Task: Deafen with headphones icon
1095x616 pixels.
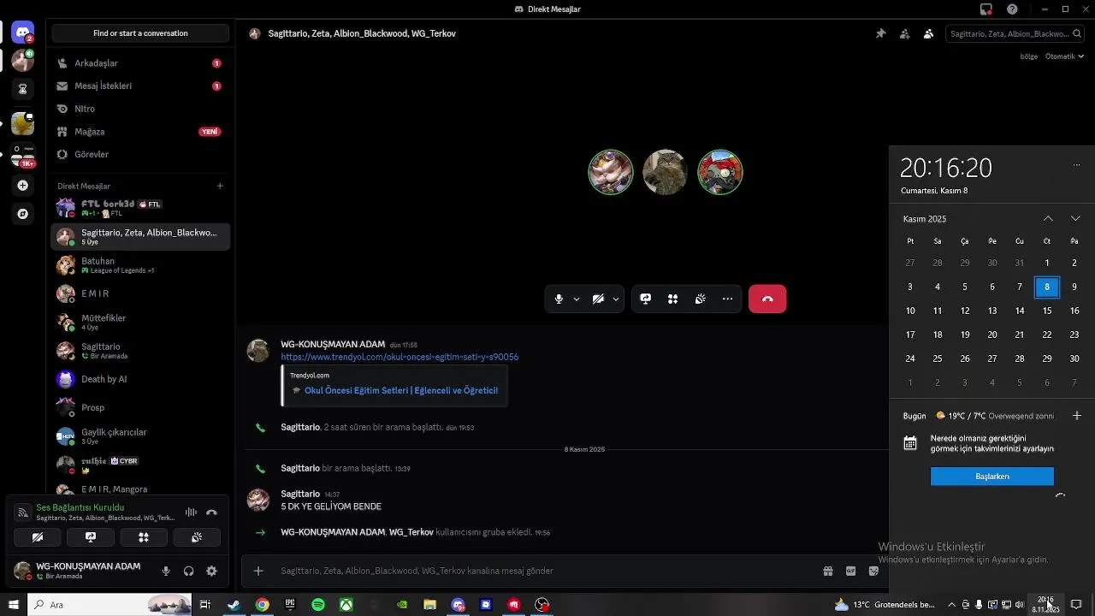Action: click(189, 572)
